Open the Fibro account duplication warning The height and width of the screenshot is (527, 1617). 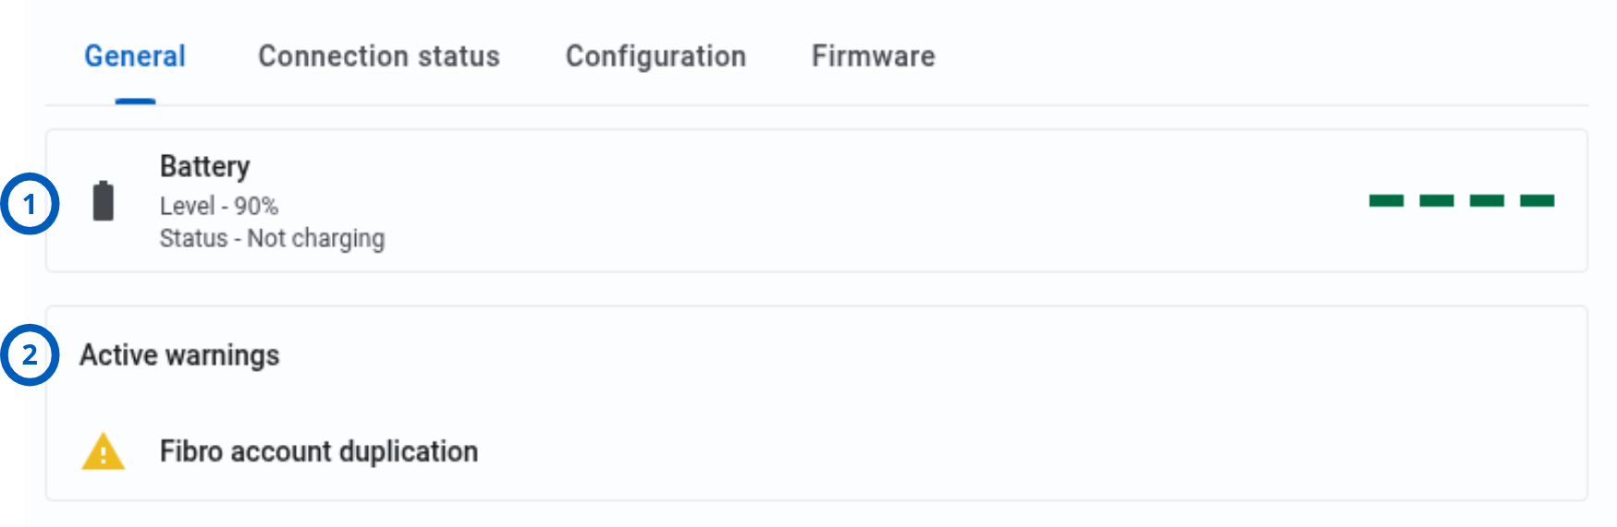[x=319, y=451]
